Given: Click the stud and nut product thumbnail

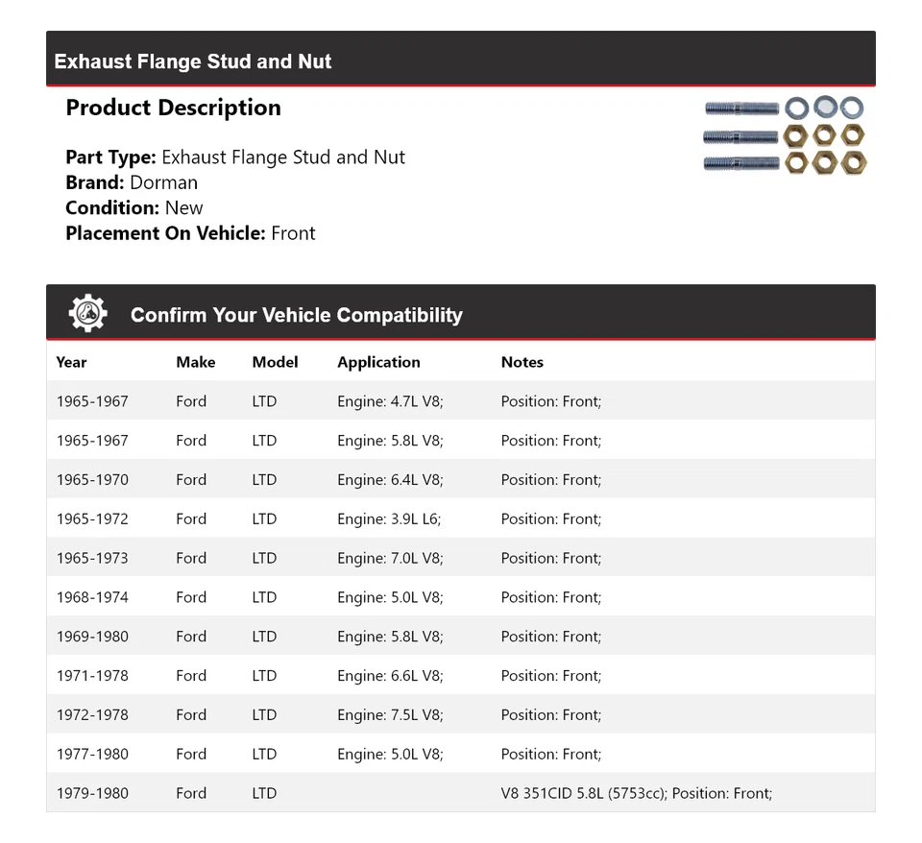Looking at the screenshot, I should (x=784, y=135).
